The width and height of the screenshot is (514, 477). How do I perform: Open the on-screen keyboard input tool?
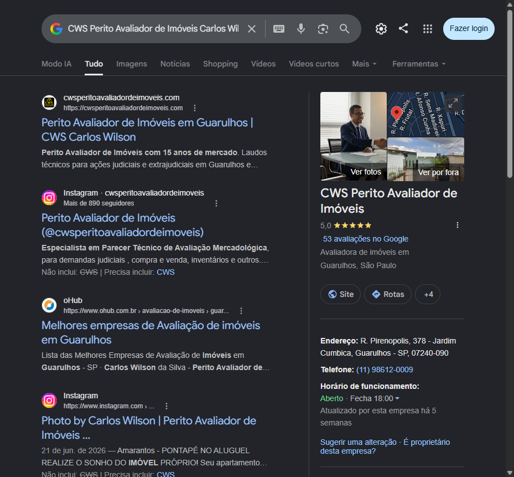coord(279,29)
